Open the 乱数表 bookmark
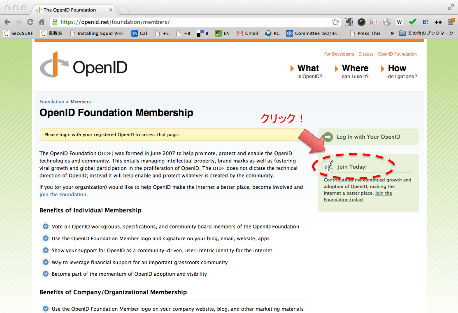The image size is (458, 313). [51, 33]
